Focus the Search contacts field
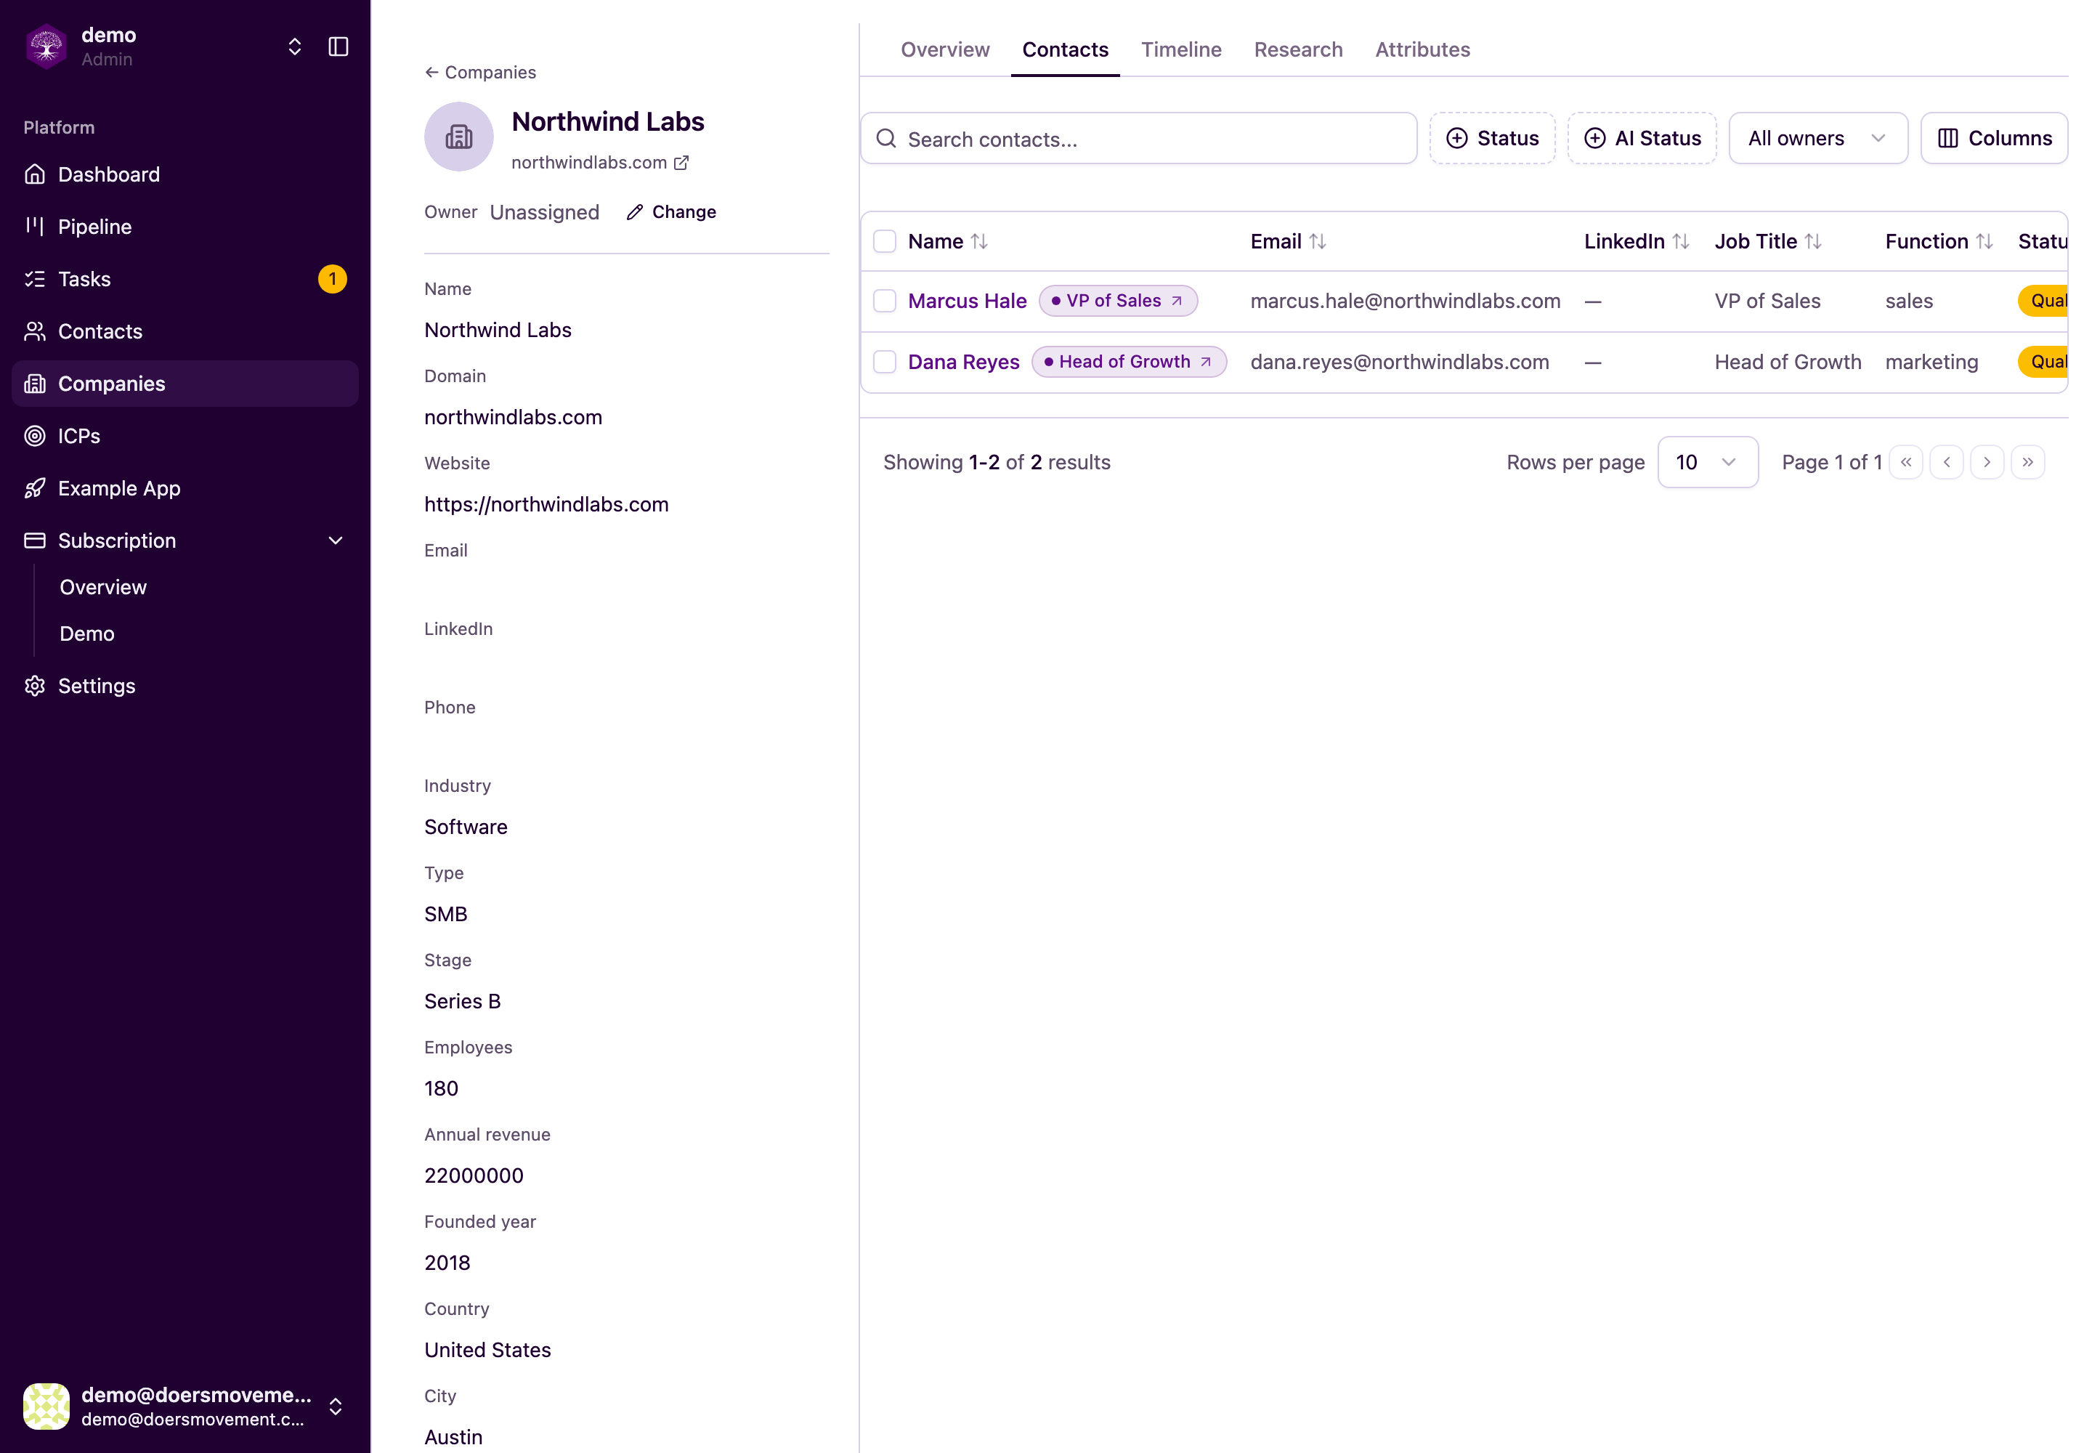The height and width of the screenshot is (1453, 2092). 1138,138
